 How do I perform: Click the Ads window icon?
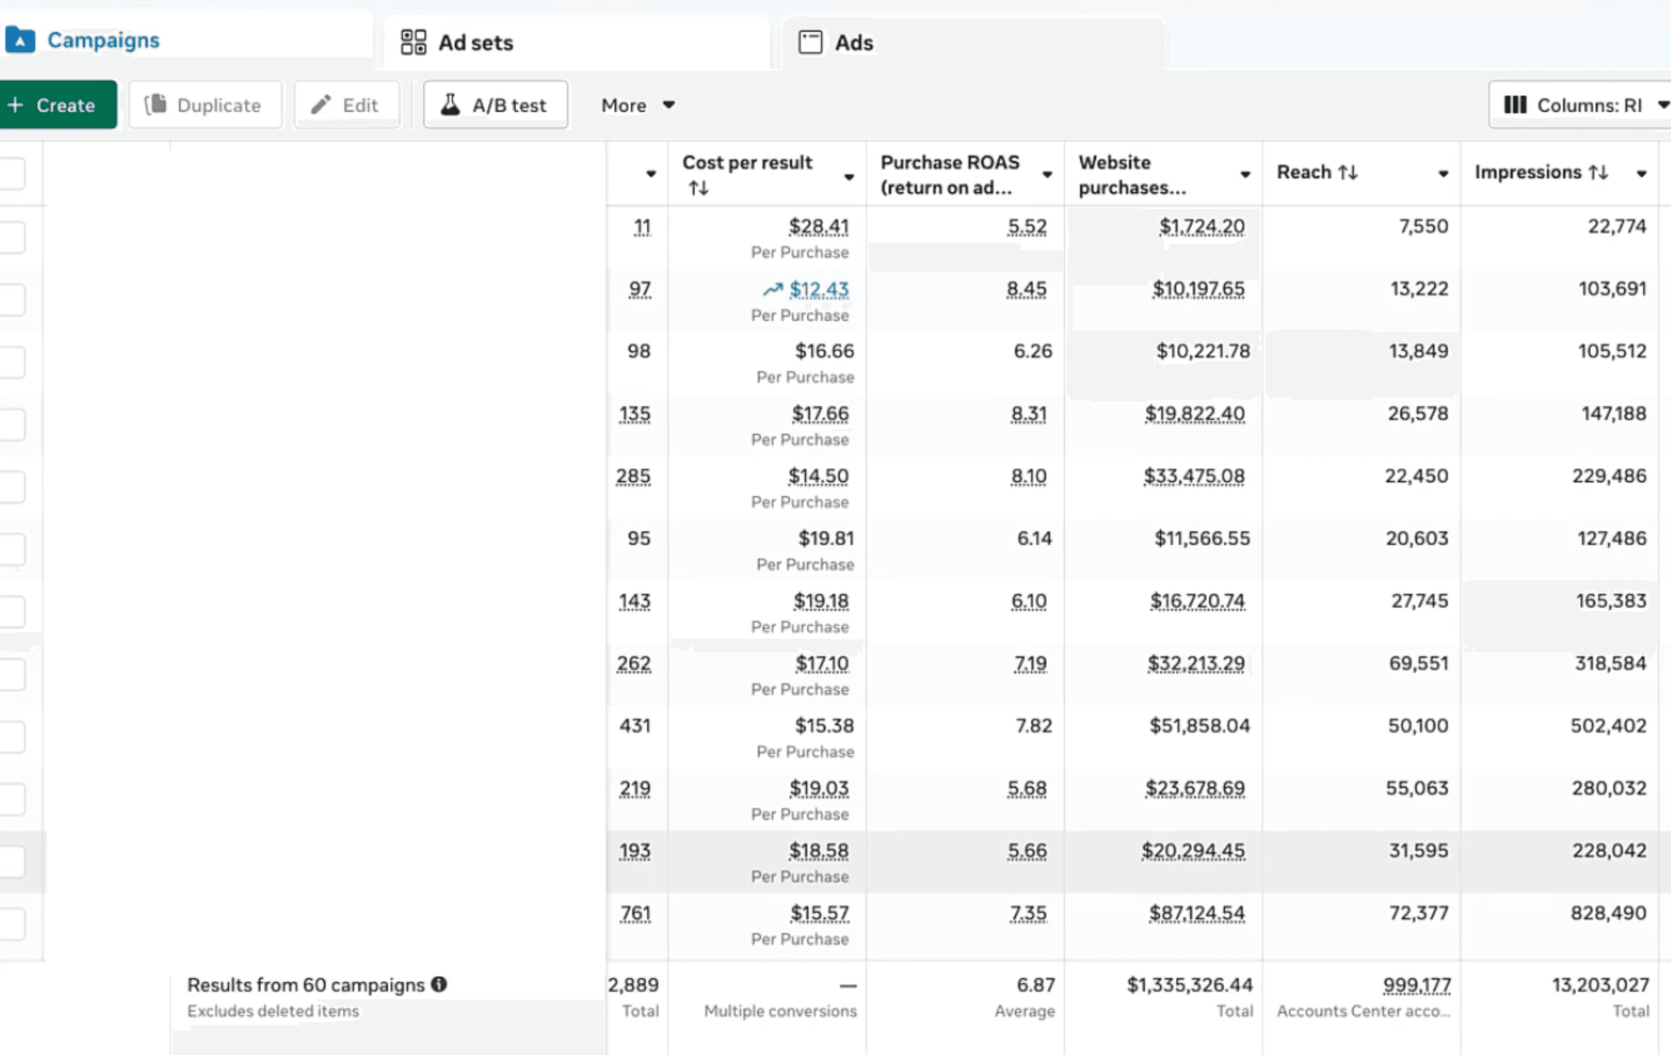coord(810,42)
